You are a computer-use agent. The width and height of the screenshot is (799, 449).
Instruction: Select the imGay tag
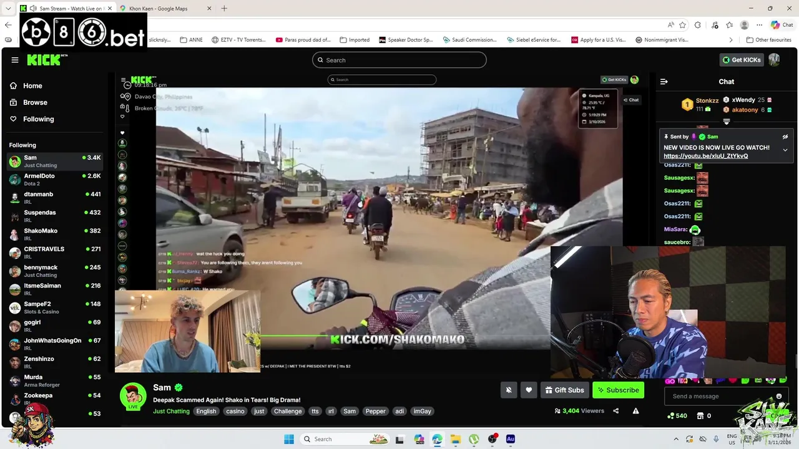422,412
